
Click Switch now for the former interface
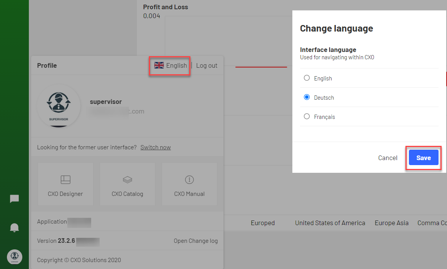click(x=155, y=147)
